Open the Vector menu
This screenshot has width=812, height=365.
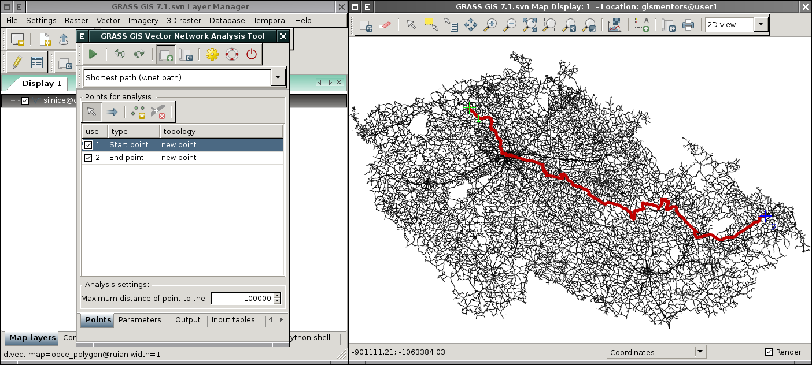[x=108, y=20]
